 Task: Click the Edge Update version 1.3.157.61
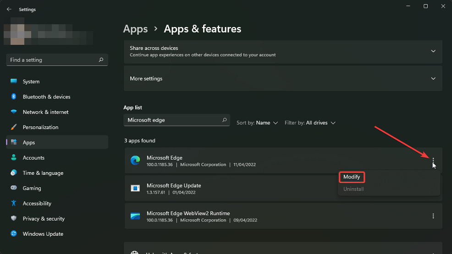(x=156, y=192)
